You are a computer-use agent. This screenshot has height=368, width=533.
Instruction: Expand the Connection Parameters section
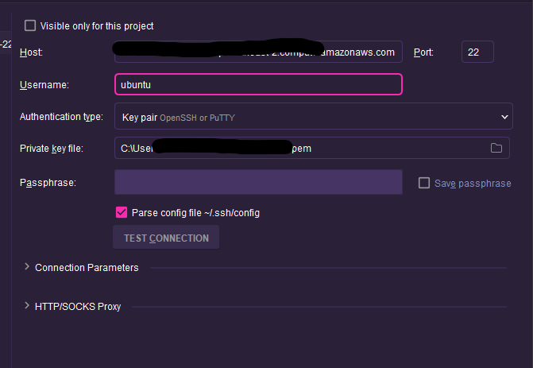(x=87, y=268)
